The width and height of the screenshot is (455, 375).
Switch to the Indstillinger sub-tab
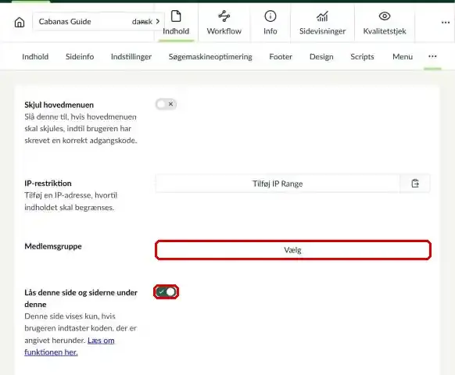[131, 56]
